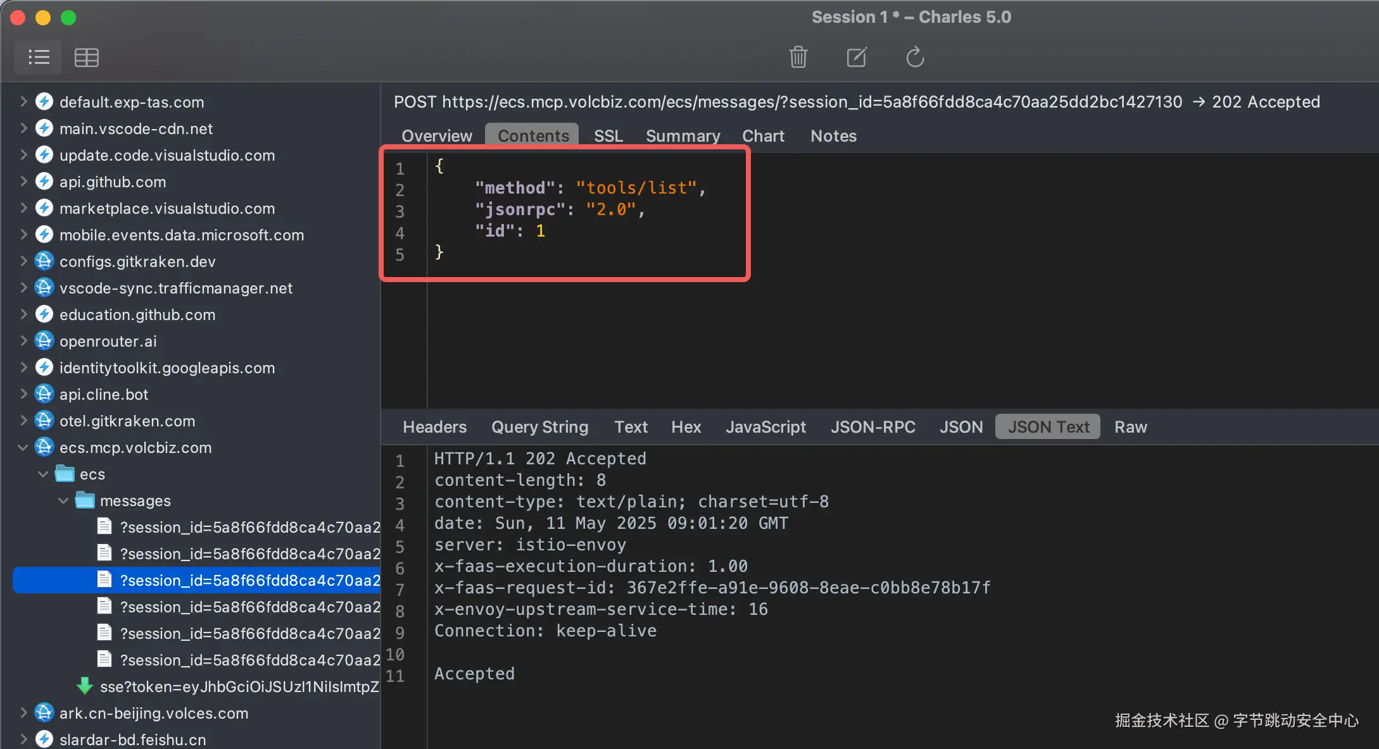The width and height of the screenshot is (1379, 749).
Task: Open the Overview tab
Action: tap(436, 135)
